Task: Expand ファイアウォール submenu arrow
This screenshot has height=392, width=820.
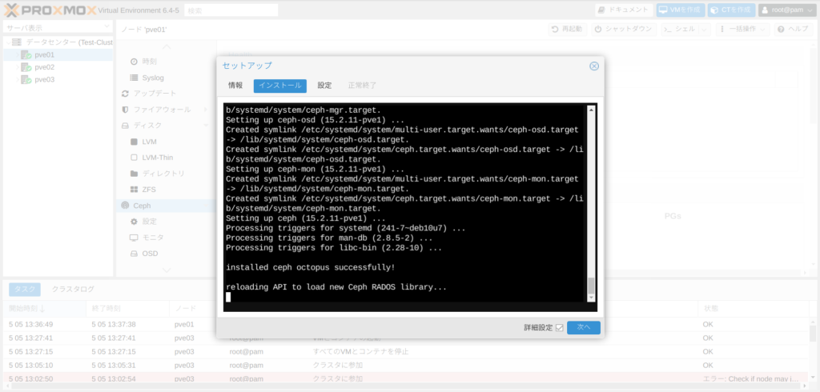Action: (x=206, y=110)
